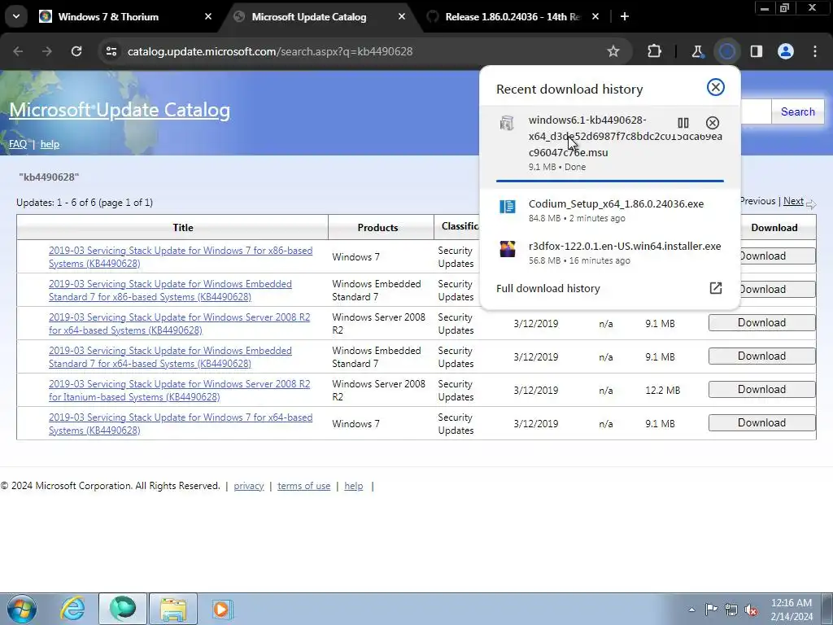
Task: Download the Windows 7 x64 update
Action: click(761, 423)
